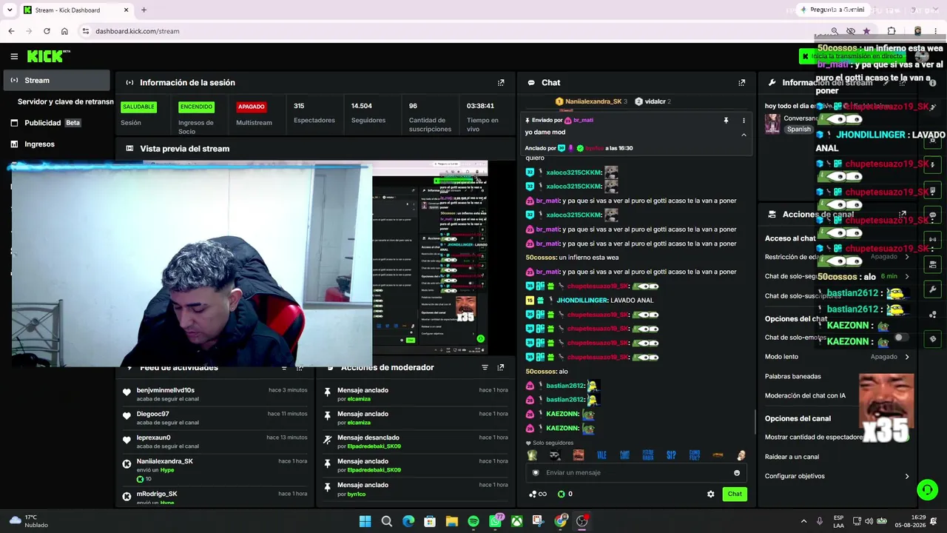Pop out the Acciones de moderador panel

pyautogui.click(x=501, y=367)
